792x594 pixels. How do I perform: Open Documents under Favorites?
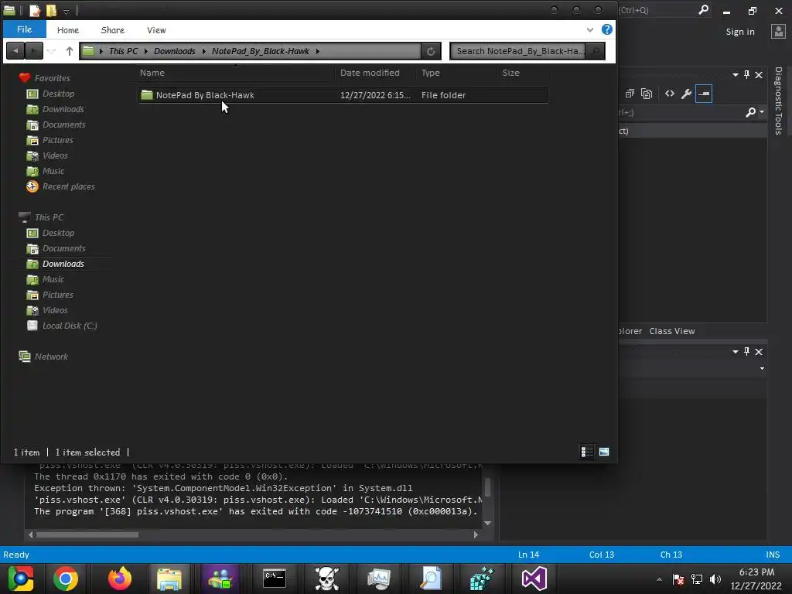coord(63,125)
